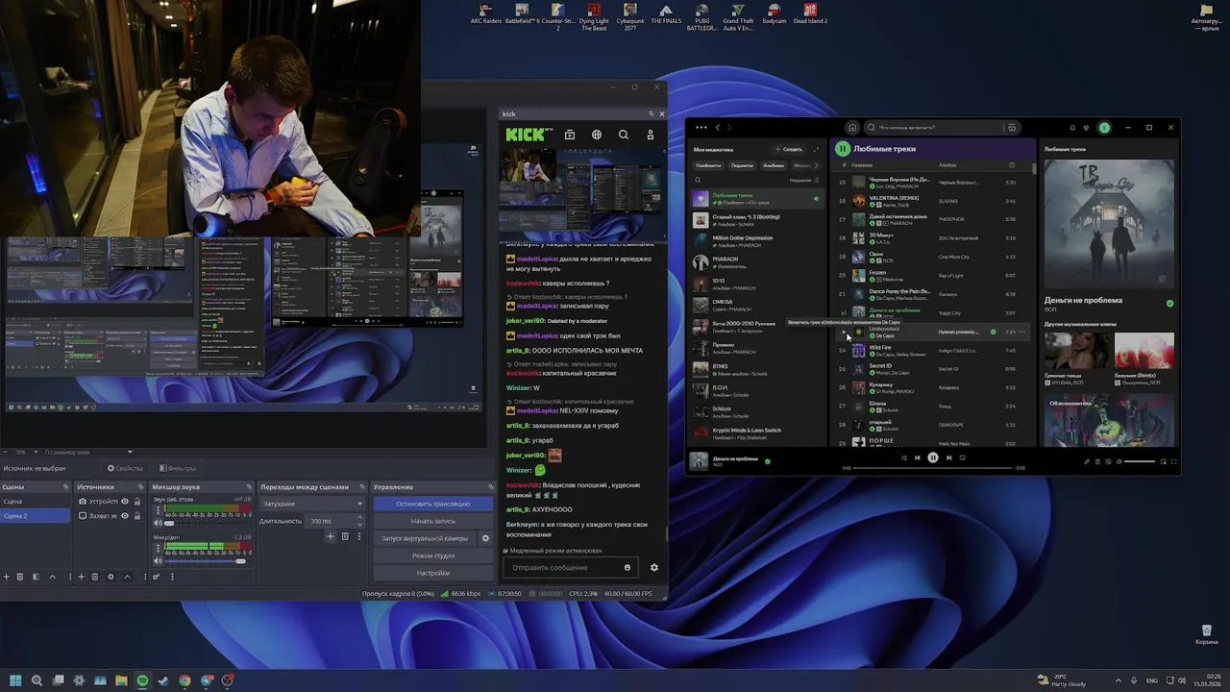Select Альбомы filter in Spotify library
Image resolution: width=1230 pixels, height=692 pixels.
coord(774,165)
